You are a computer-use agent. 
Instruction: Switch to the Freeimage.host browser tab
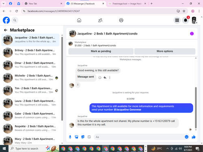pyautogui.click(x=127, y=4)
